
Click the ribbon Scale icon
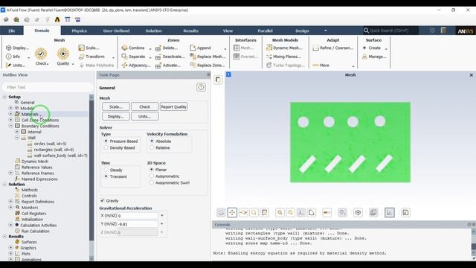(x=81, y=48)
